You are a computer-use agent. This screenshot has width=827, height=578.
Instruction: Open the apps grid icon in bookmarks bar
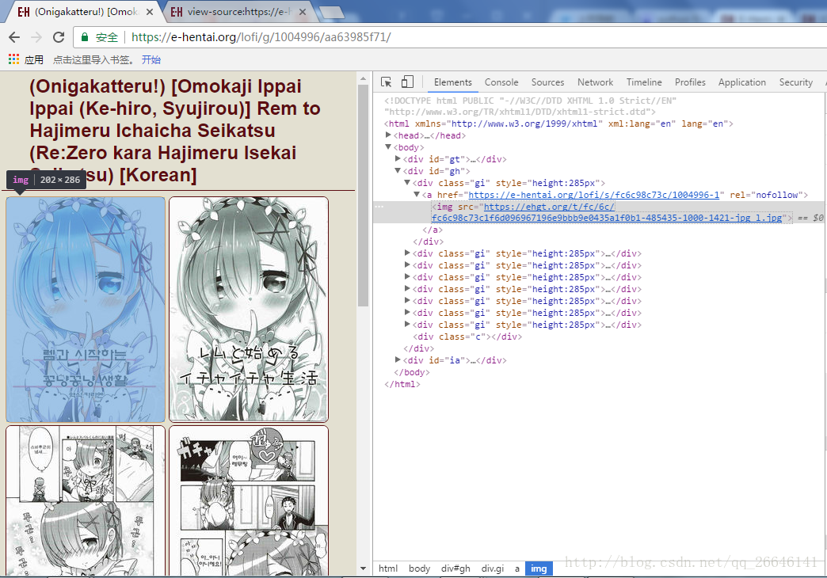pyautogui.click(x=13, y=59)
